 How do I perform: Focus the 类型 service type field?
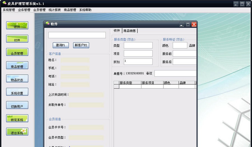(x=138, y=45)
